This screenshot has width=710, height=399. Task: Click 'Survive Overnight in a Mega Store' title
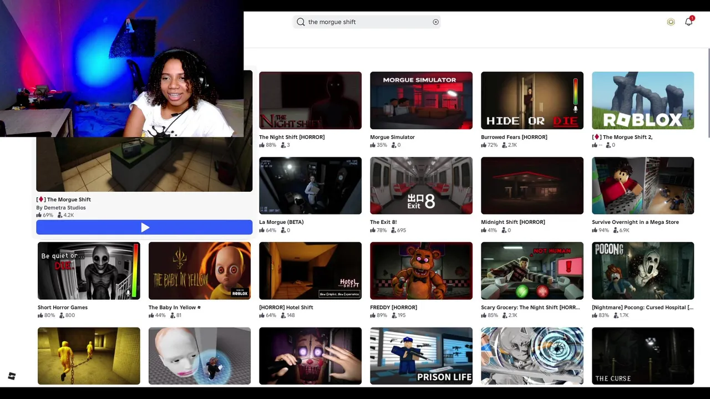click(x=635, y=222)
